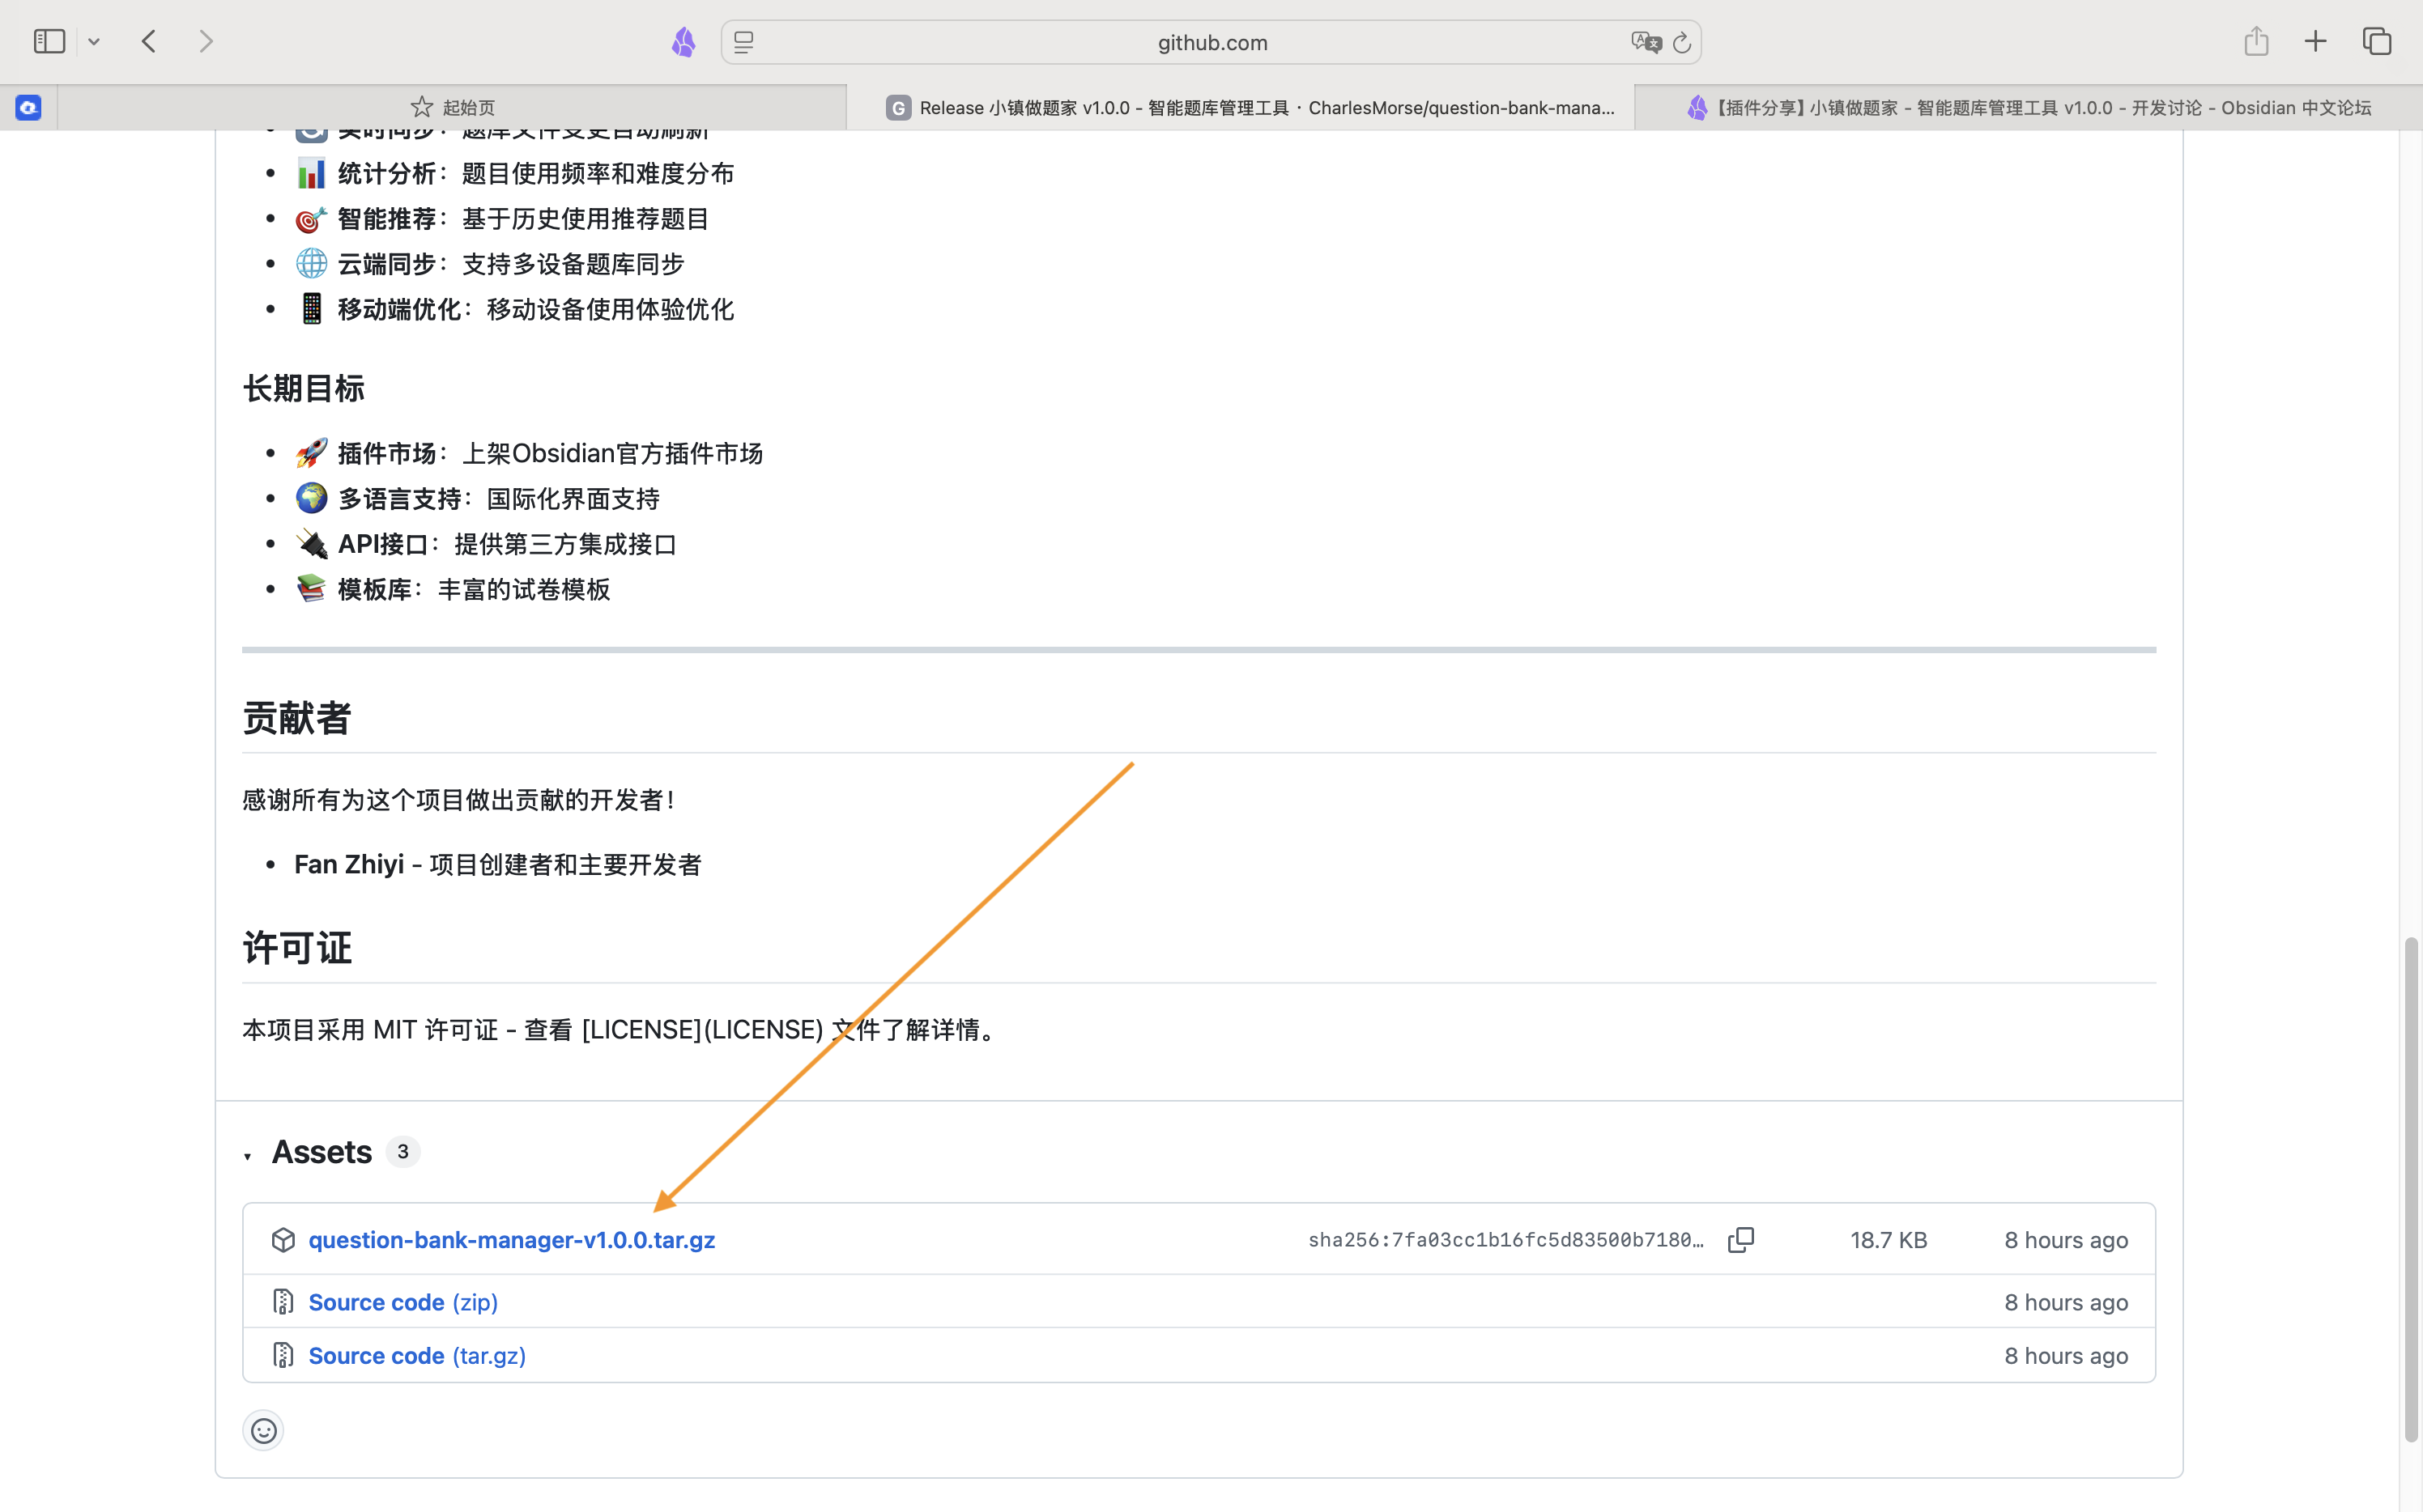Open the Share menu icon
This screenshot has width=2423, height=1512.
tap(2256, 42)
